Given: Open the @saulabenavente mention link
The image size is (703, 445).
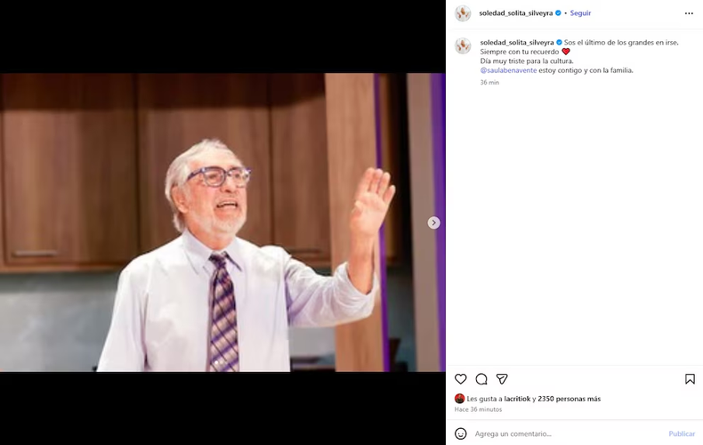Looking at the screenshot, I should [x=508, y=70].
